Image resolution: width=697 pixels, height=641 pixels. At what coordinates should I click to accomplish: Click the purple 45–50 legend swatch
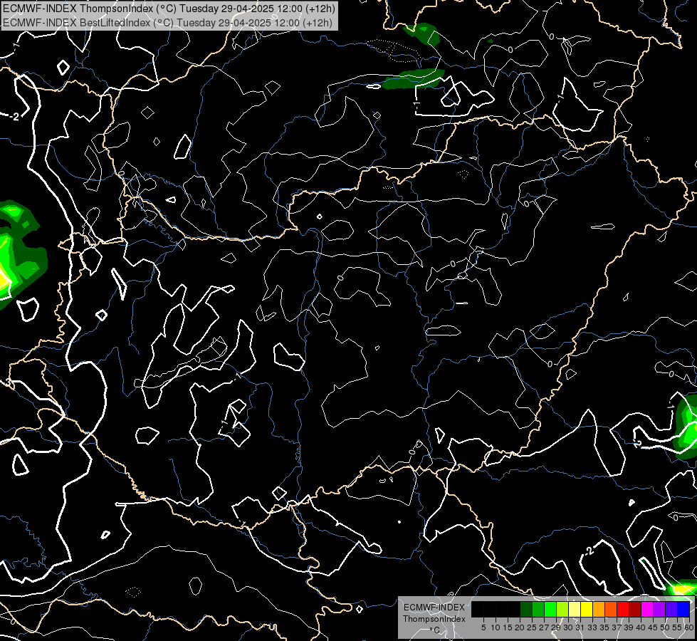pos(659,609)
